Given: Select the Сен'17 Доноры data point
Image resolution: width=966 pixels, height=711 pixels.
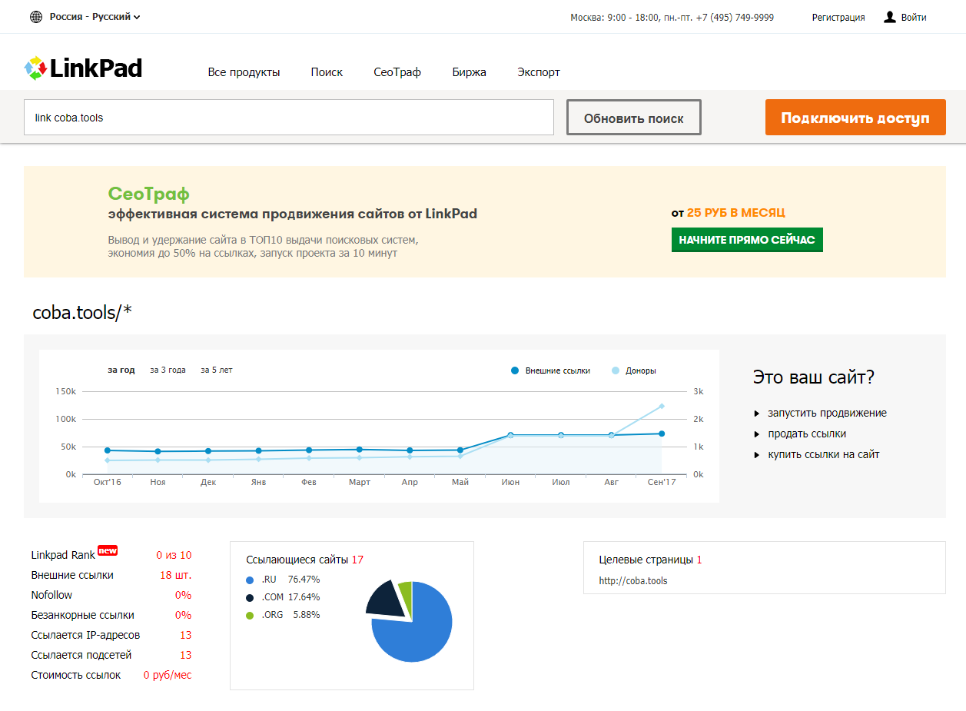Looking at the screenshot, I should (661, 406).
